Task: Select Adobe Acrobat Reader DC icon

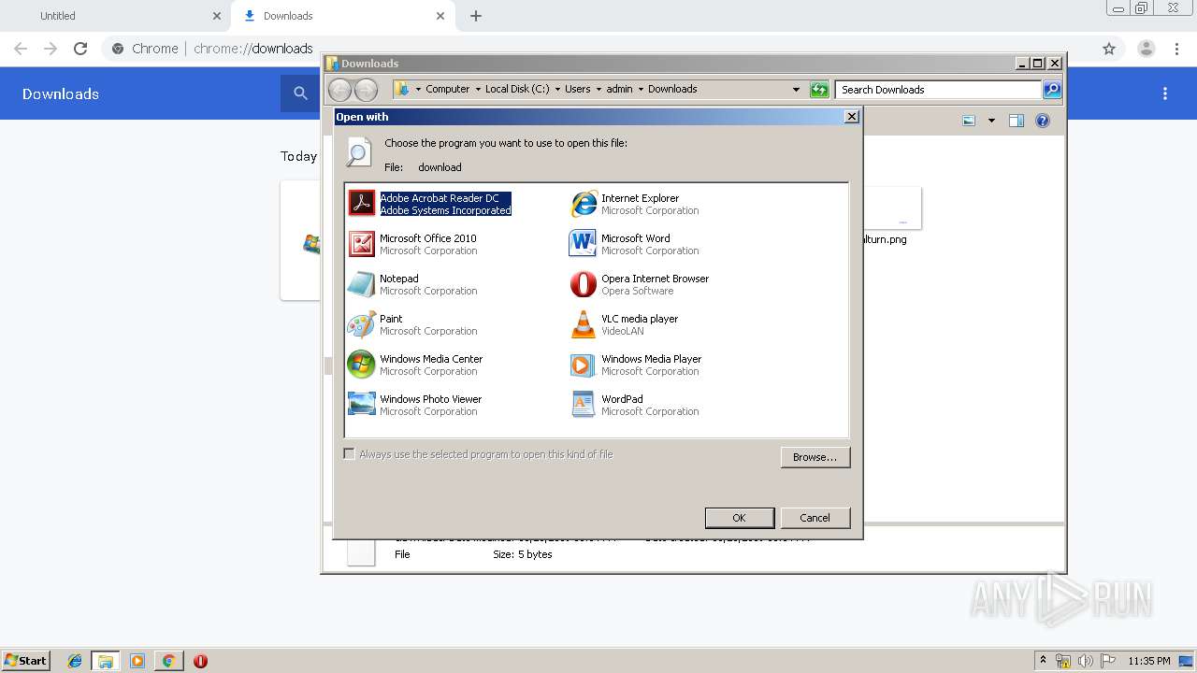Action: pyautogui.click(x=361, y=203)
